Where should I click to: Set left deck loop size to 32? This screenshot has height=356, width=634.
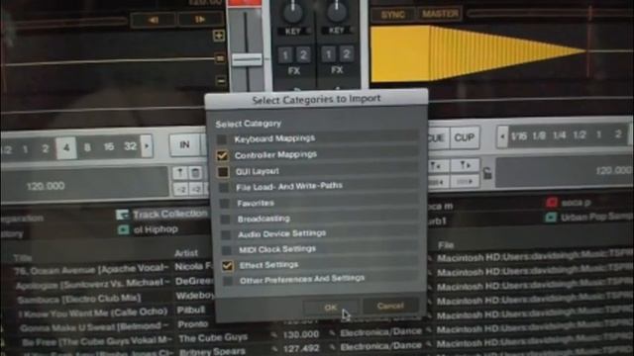(130, 146)
